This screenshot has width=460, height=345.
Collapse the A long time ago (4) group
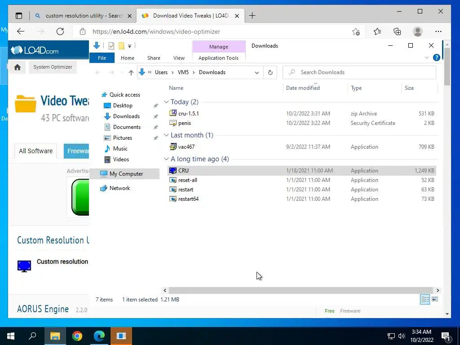pos(166,159)
